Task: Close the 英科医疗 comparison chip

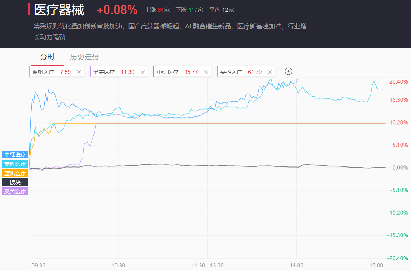Action: tap(270, 72)
